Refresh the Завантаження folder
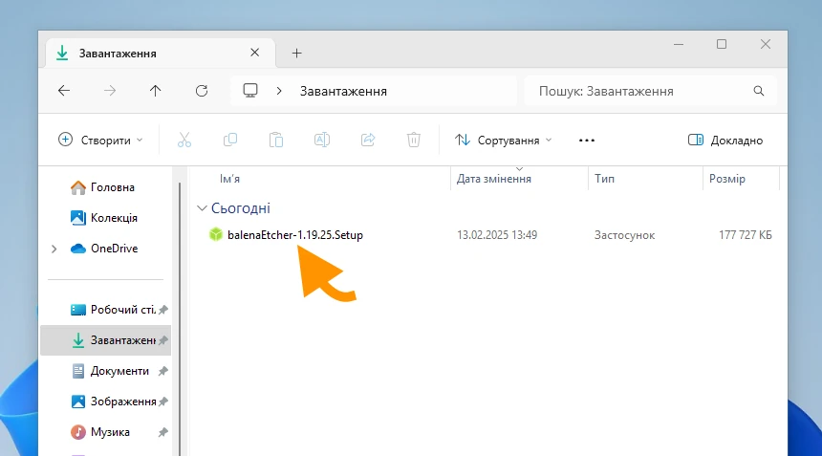Screen dimensions: 822x456 [x=202, y=91]
